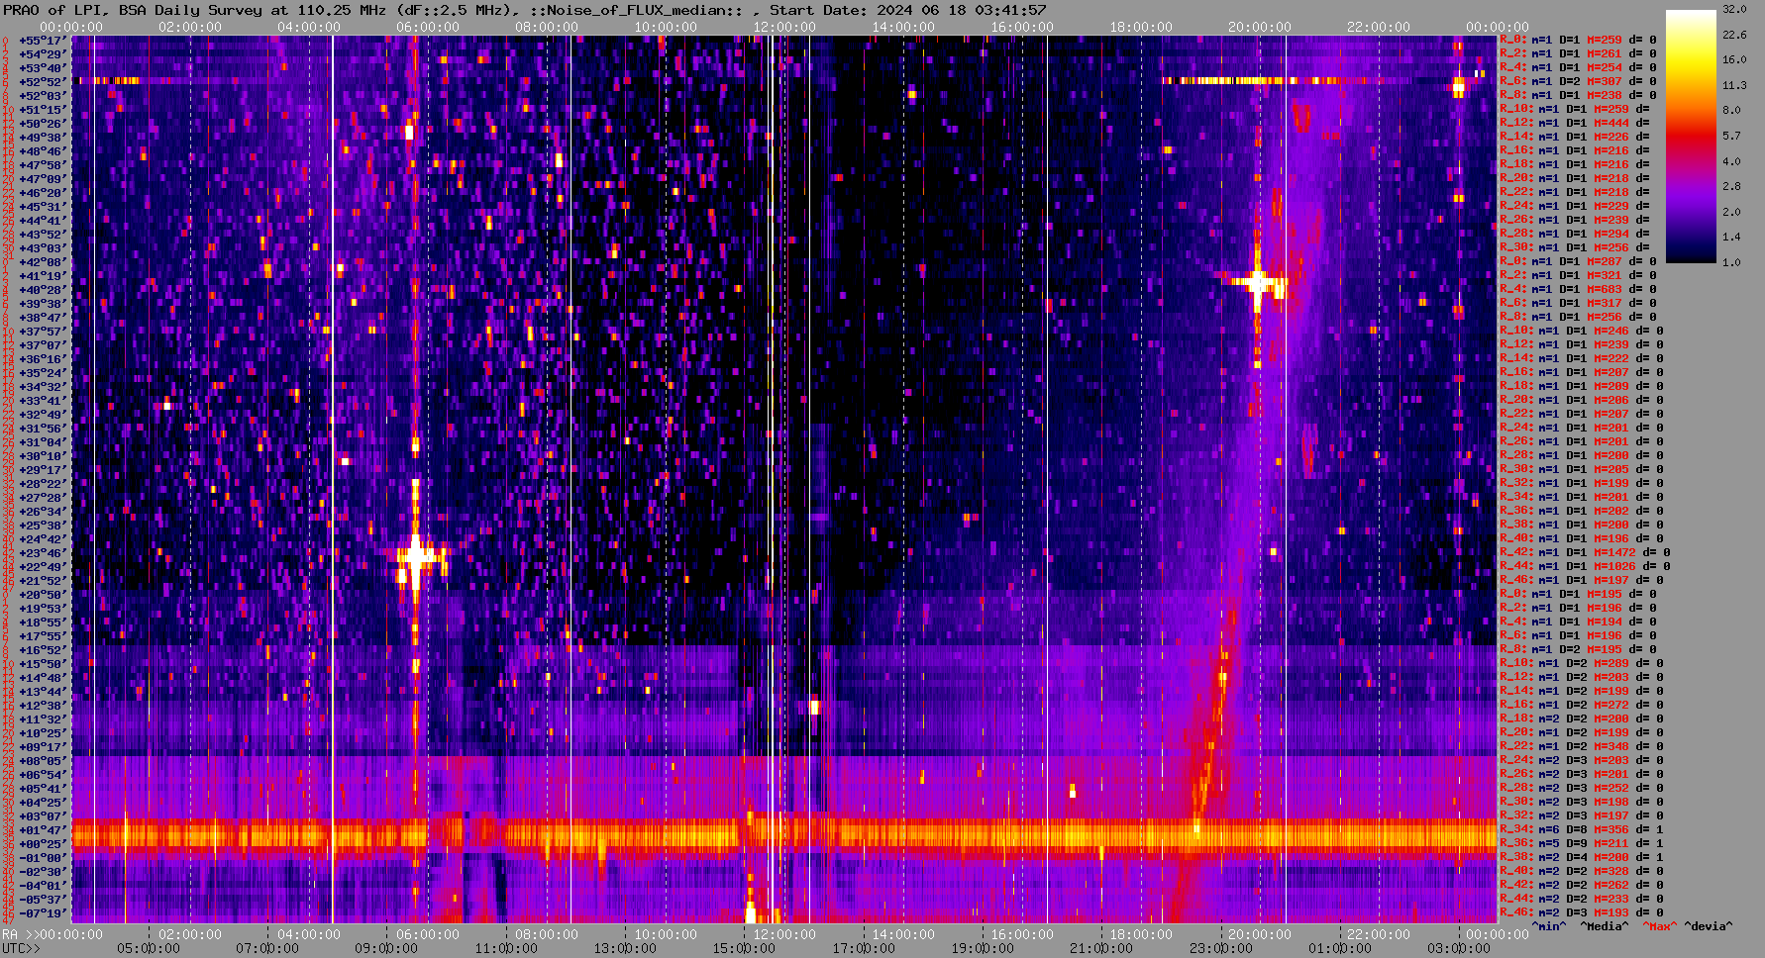Select declination label '+52°52''
Screen dimensions: 1765x958
43,81
